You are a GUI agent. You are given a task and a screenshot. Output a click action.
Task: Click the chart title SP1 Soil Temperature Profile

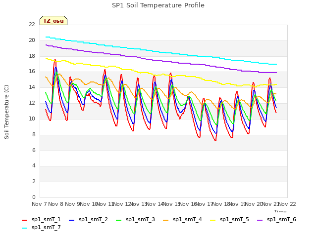click(x=158, y=5)
